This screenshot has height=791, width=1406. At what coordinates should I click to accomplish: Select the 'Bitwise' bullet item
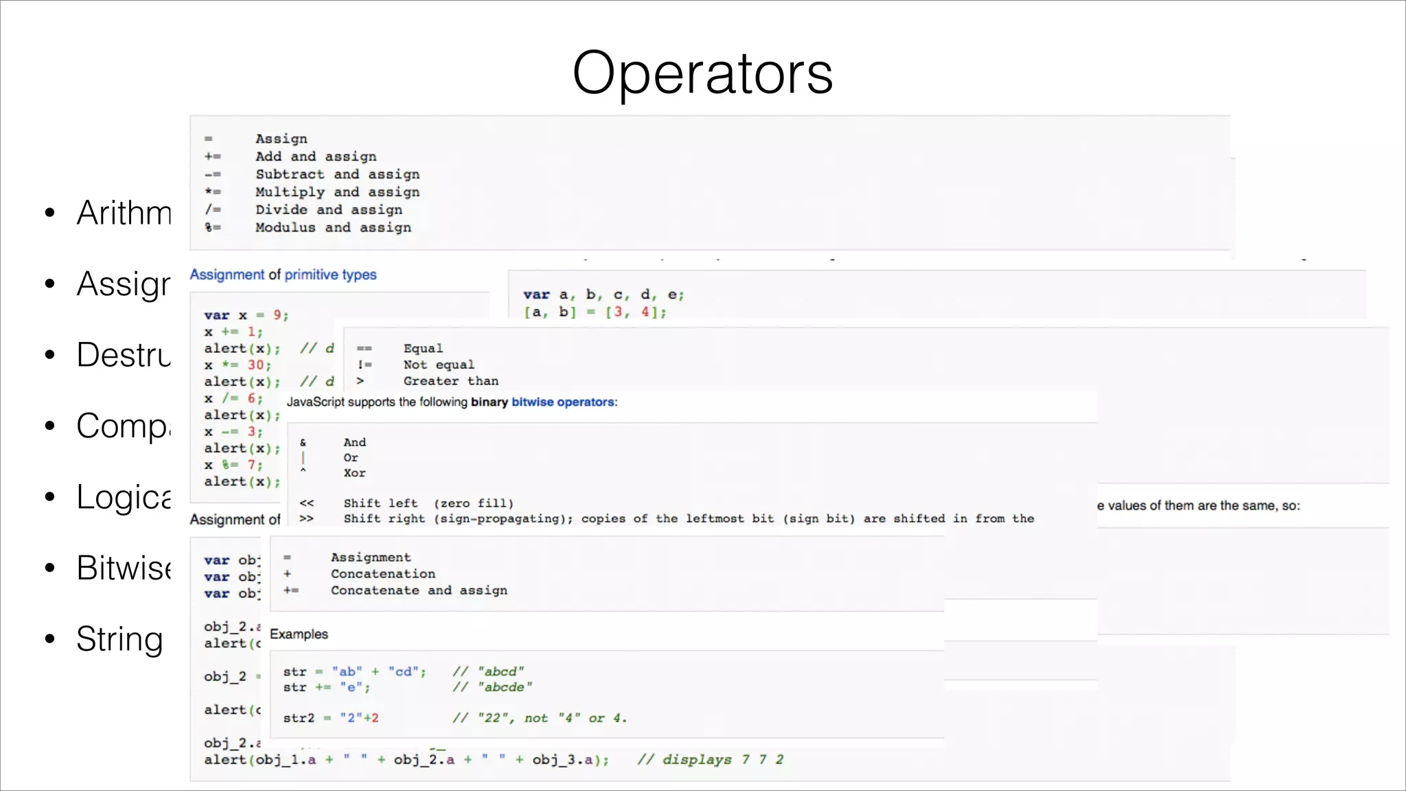[124, 568]
